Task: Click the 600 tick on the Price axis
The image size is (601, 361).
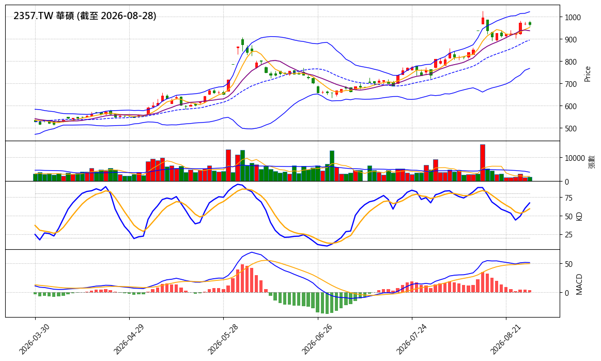Action: (x=571, y=106)
